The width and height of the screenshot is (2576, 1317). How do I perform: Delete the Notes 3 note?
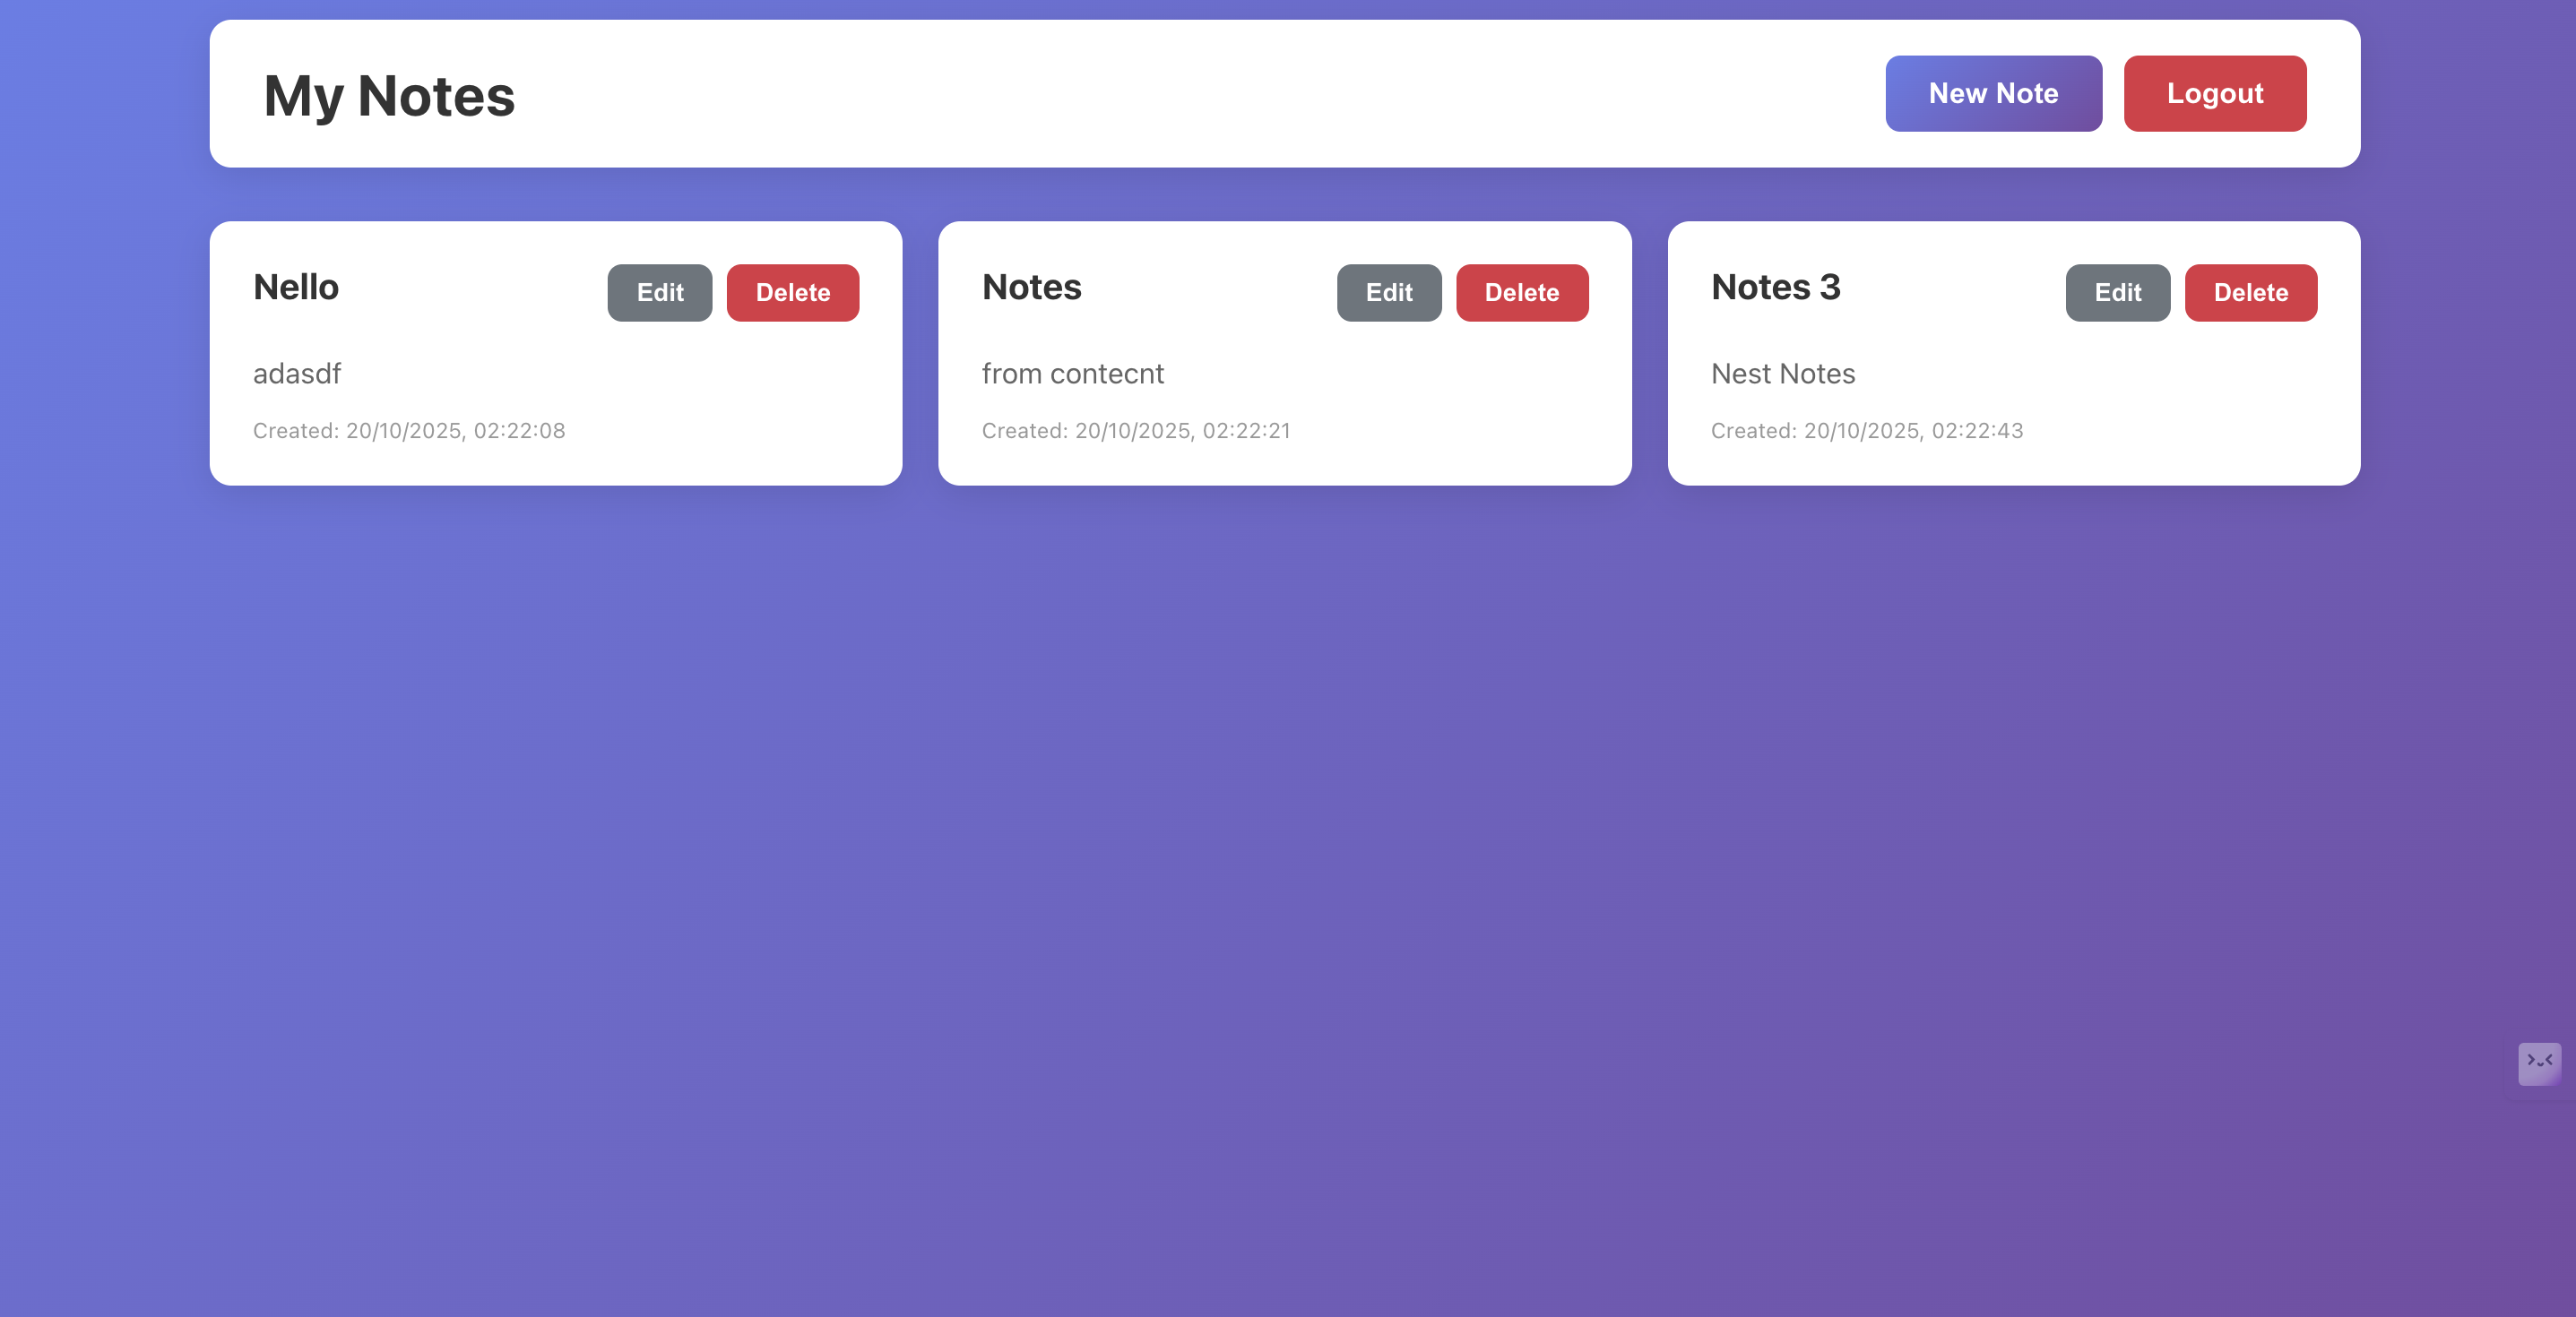tap(2251, 292)
